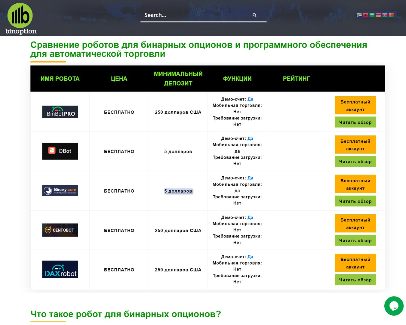This screenshot has width=406, height=325.
Task: Read the CENTOBOT review
Action: click(x=355, y=240)
